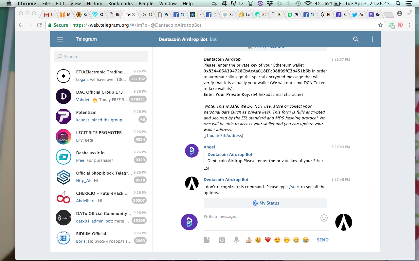
Task: Switch to the Twitter browser tab
Action: (x=358, y=15)
